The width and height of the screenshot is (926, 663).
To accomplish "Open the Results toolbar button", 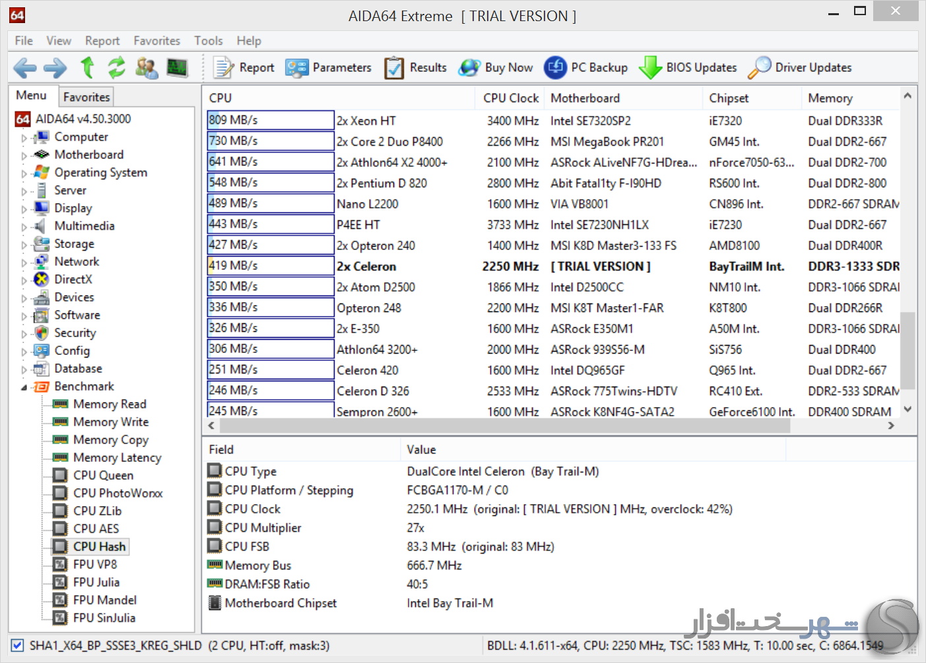I will [415, 67].
